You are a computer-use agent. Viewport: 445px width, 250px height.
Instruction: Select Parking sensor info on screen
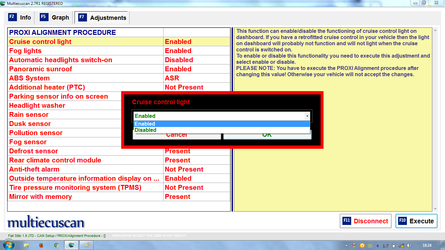[65, 96]
